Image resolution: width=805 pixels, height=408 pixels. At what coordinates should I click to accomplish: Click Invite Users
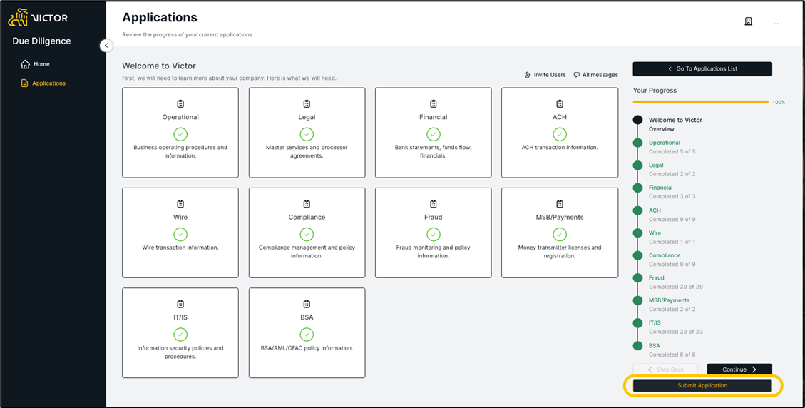(545, 75)
